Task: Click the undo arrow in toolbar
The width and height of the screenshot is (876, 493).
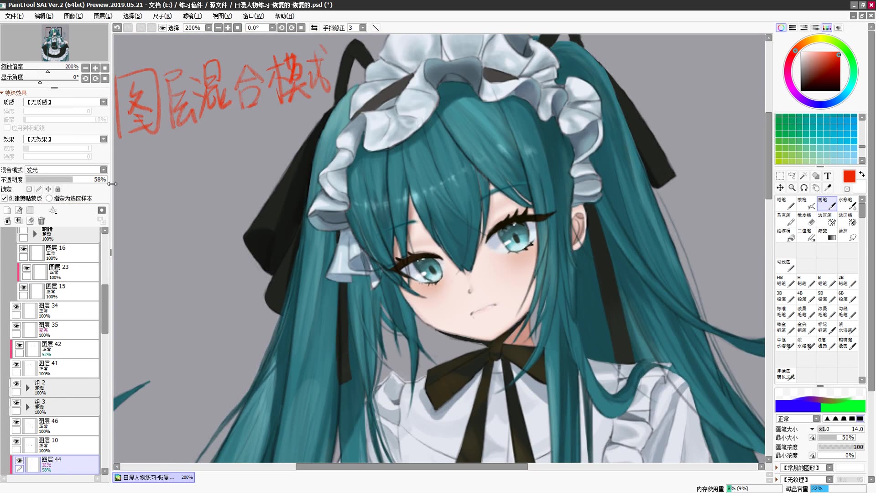Action: 117,28
